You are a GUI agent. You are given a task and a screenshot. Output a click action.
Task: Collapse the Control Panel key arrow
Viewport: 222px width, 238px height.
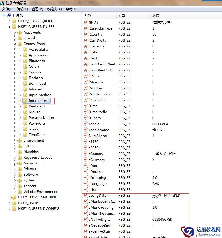click(x=15, y=44)
